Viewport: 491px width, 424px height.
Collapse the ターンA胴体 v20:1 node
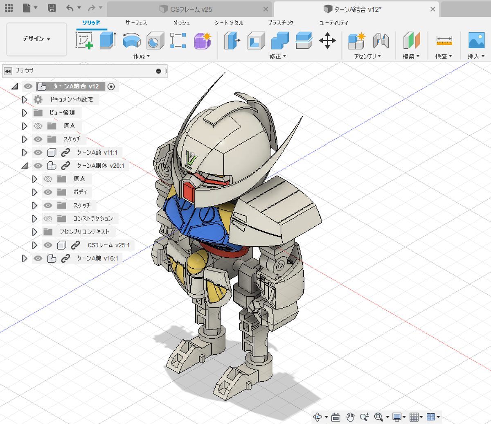[24, 166]
